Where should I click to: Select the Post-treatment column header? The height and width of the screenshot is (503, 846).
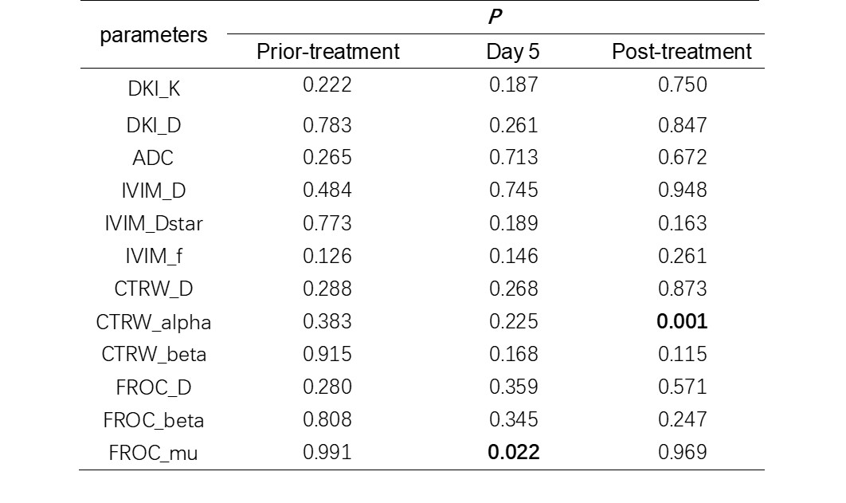(x=681, y=53)
